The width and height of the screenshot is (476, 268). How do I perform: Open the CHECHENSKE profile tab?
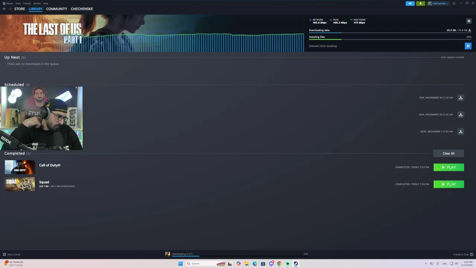pyautogui.click(x=82, y=9)
